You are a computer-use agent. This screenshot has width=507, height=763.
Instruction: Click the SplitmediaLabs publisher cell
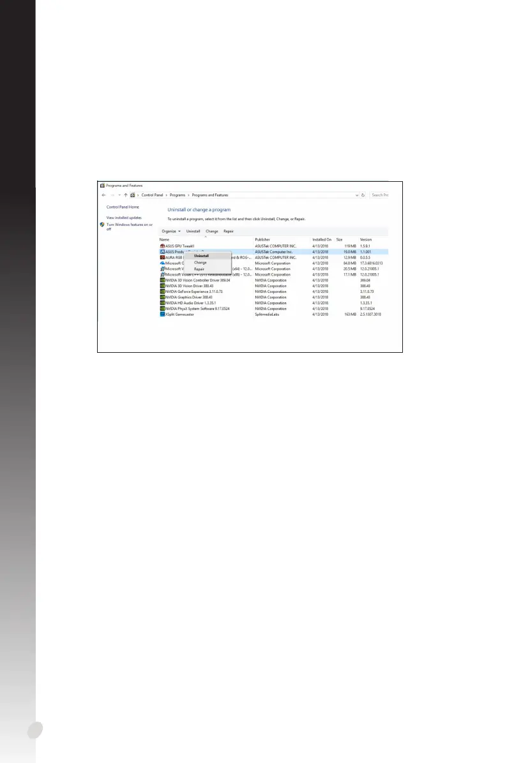[x=268, y=315]
